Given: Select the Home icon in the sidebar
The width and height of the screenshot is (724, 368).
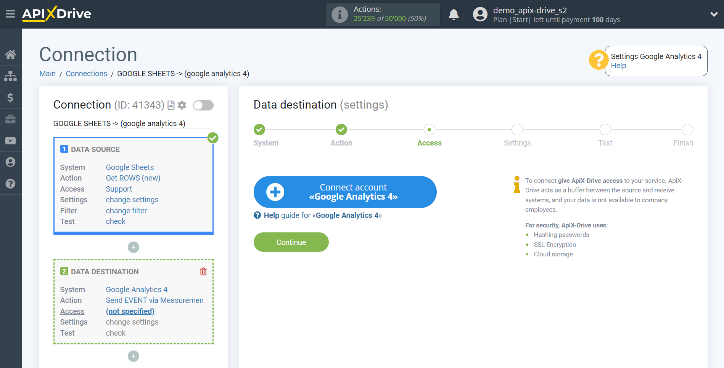Looking at the screenshot, I should 11,54.
